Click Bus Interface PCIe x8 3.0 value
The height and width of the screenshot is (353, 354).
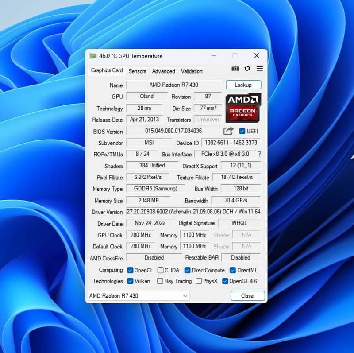pyautogui.click(x=225, y=154)
